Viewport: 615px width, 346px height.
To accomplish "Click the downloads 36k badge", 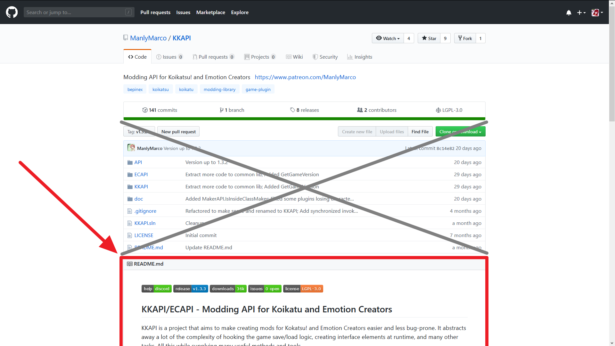I will coord(228,289).
